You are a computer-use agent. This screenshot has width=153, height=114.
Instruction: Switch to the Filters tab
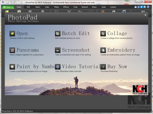point(56,7)
